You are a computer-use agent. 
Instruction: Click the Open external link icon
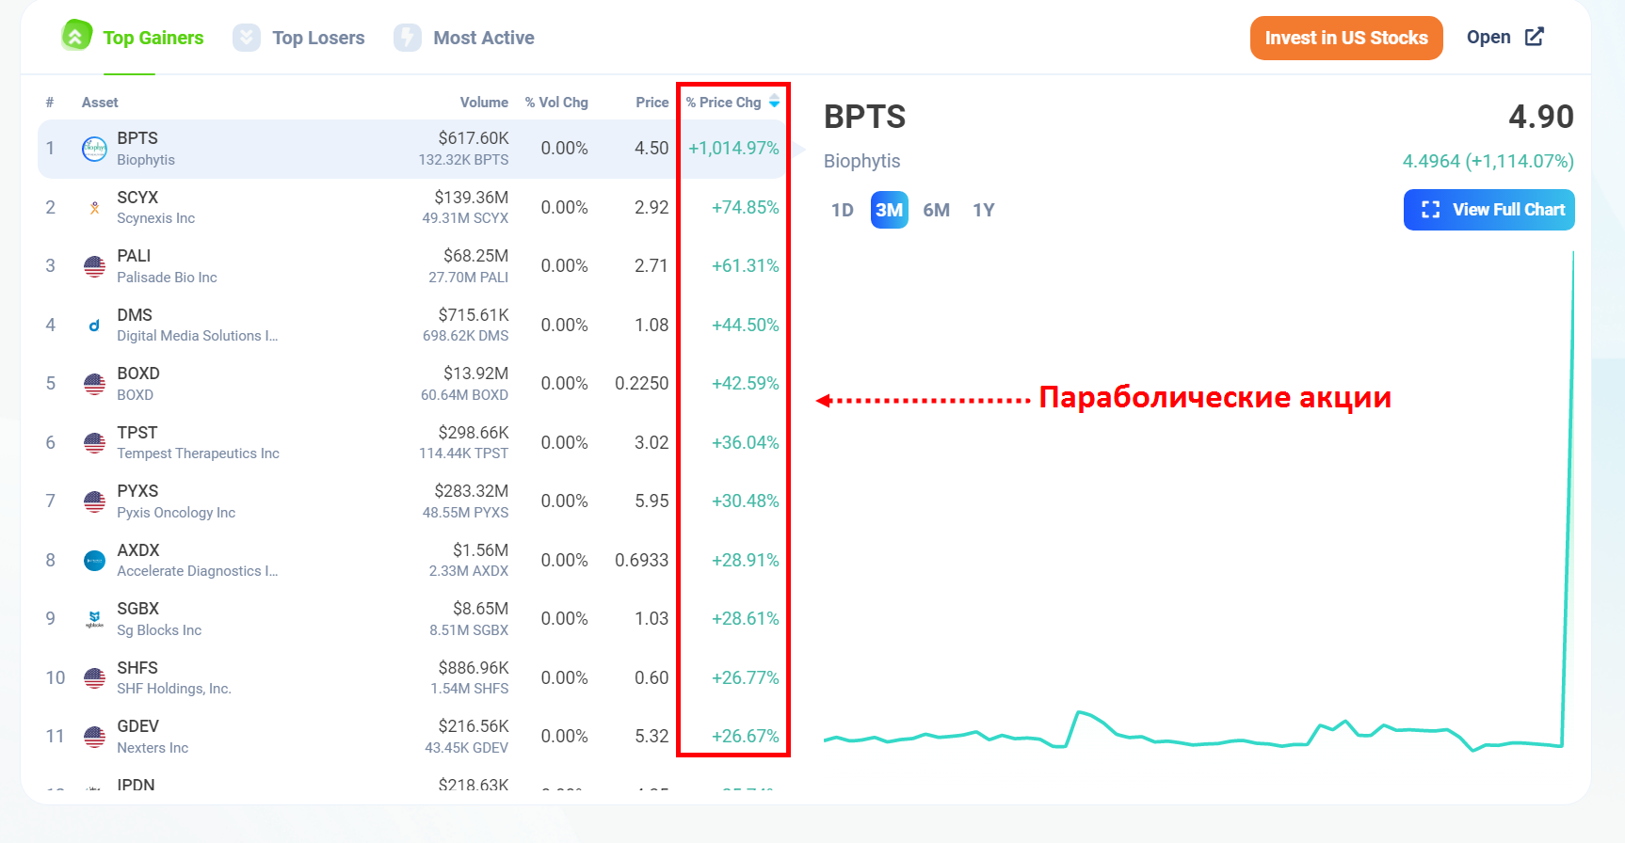coord(1535,37)
